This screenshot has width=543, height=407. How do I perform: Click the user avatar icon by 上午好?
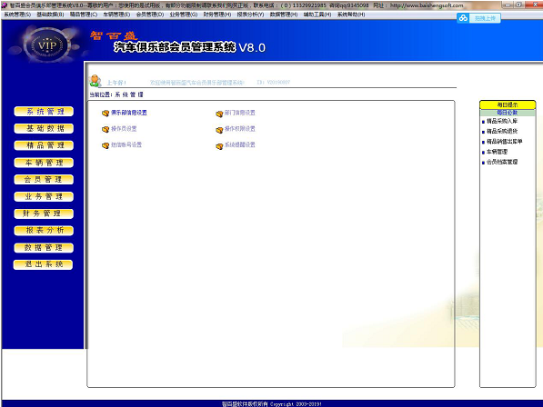tap(95, 81)
